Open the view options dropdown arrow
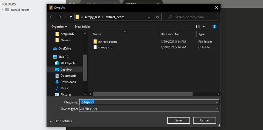This screenshot has height=130, width=263. click(204, 27)
